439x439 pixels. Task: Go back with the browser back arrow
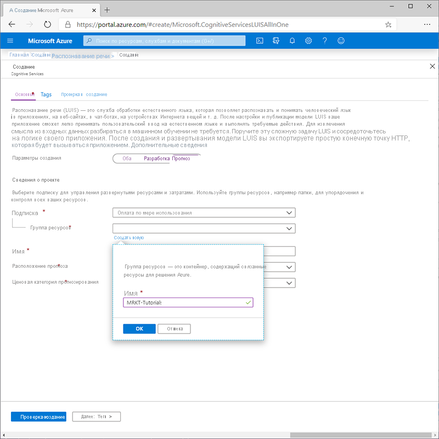(12, 24)
